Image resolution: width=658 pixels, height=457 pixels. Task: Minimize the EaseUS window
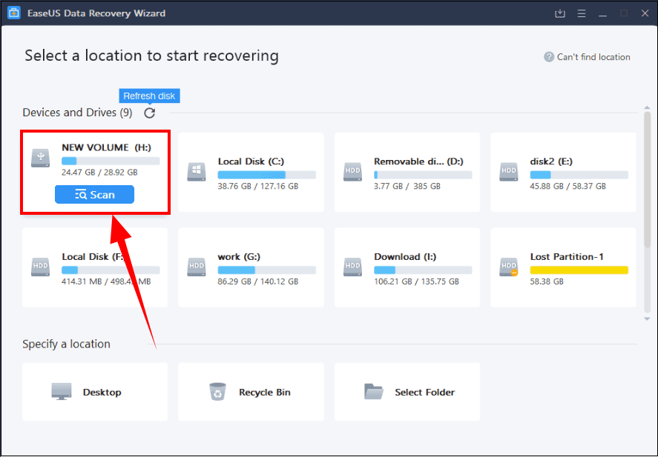602,14
